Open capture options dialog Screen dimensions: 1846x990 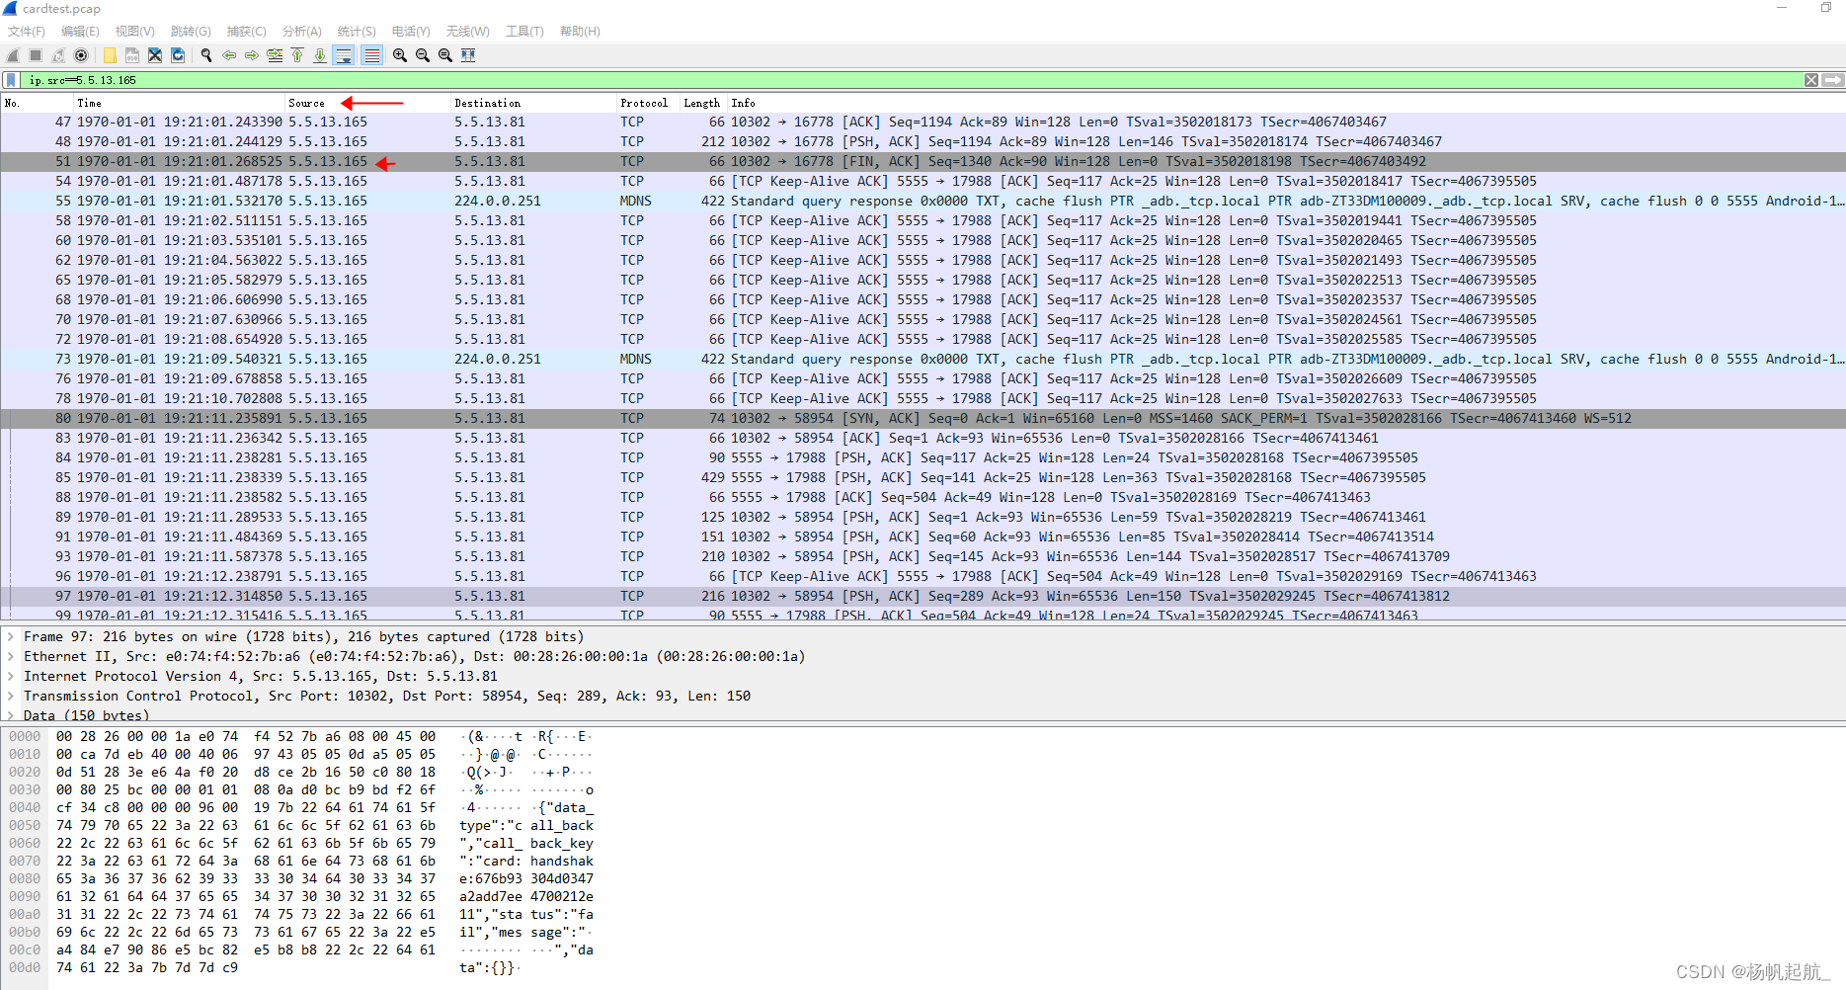click(81, 55)
